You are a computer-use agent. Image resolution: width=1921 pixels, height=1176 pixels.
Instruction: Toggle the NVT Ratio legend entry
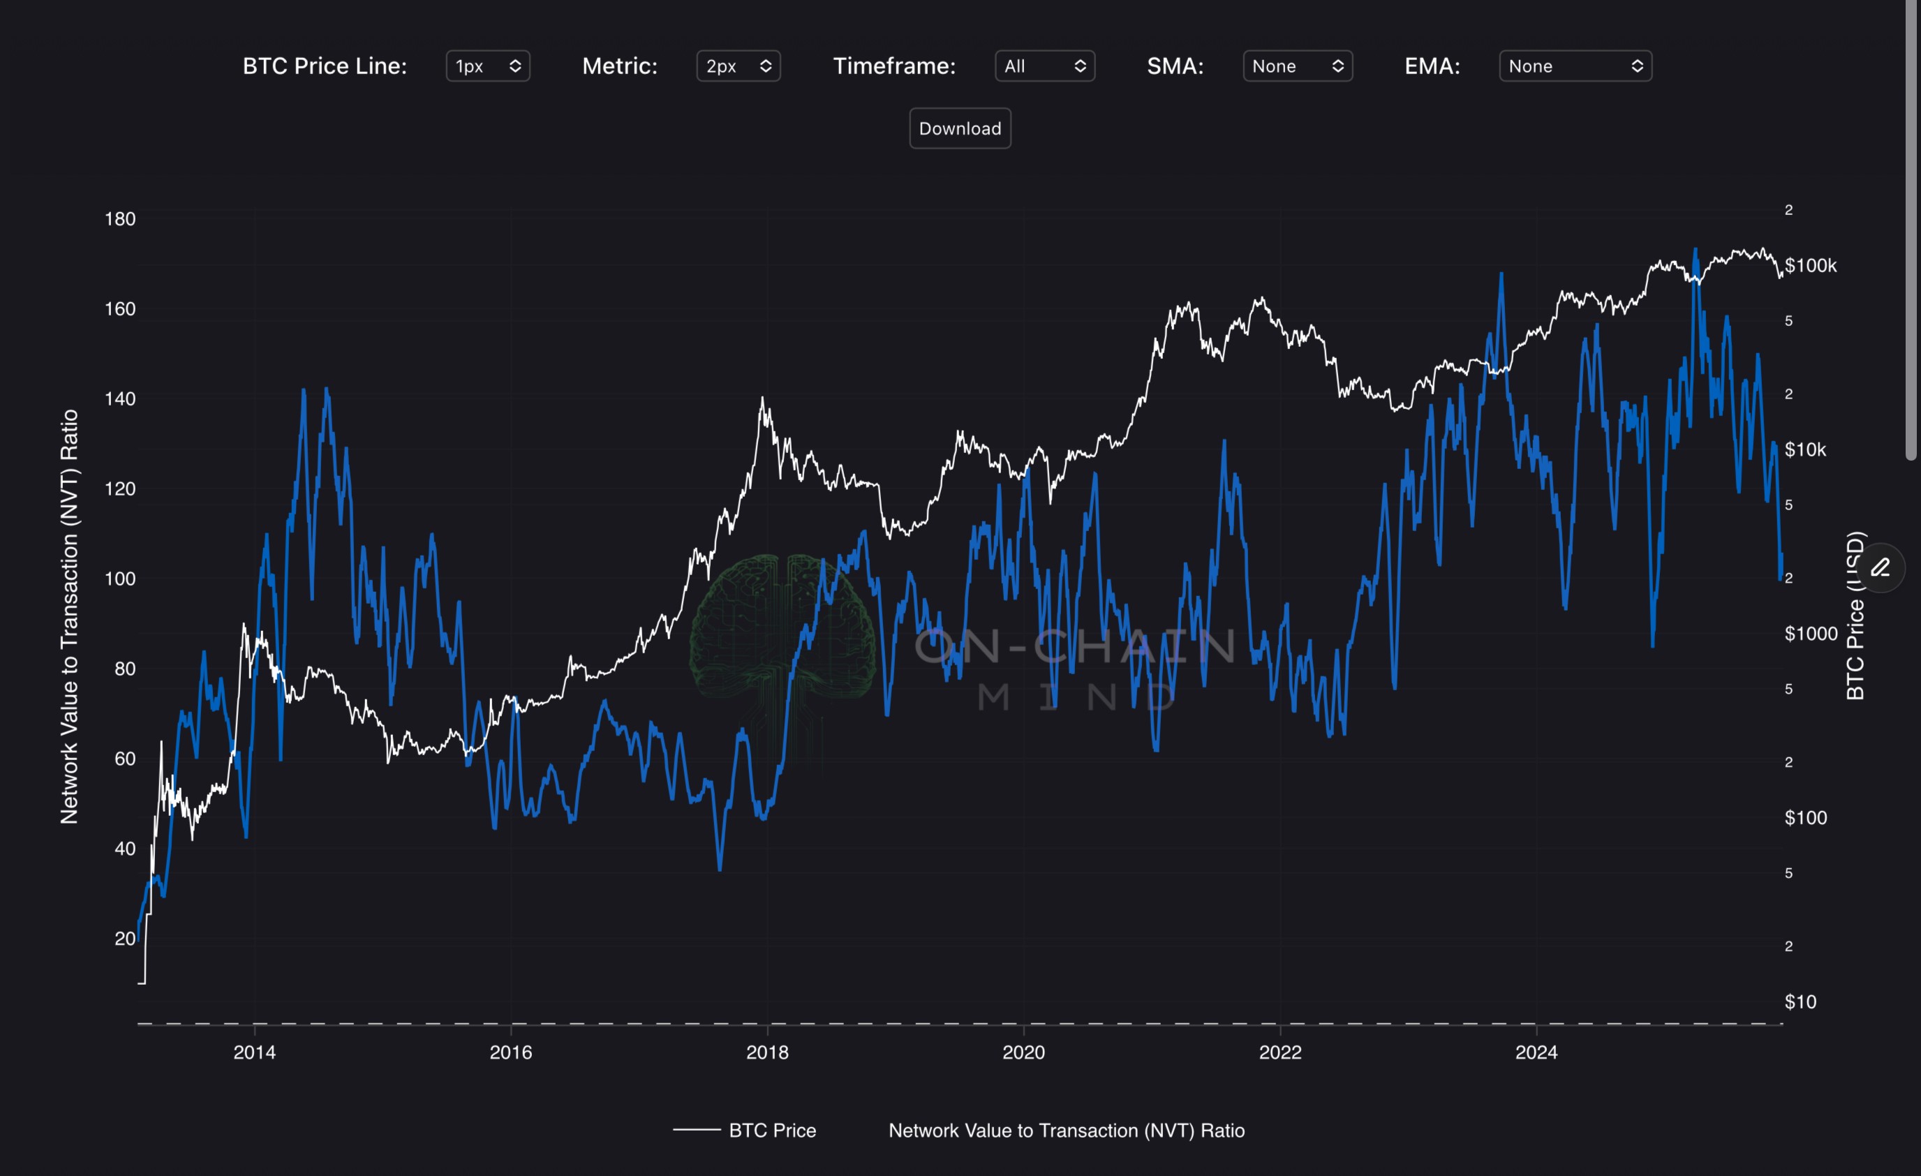[1066, 1130]
